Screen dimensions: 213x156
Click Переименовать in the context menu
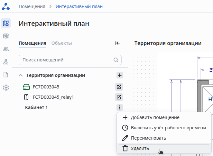click(x=148, y=138)
